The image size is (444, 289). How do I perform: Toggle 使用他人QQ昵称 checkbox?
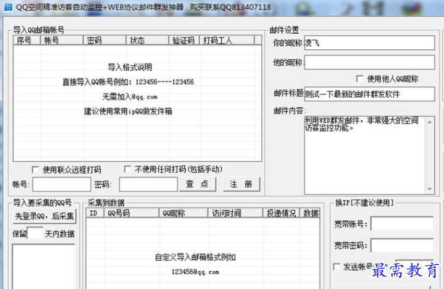(360, 79)
